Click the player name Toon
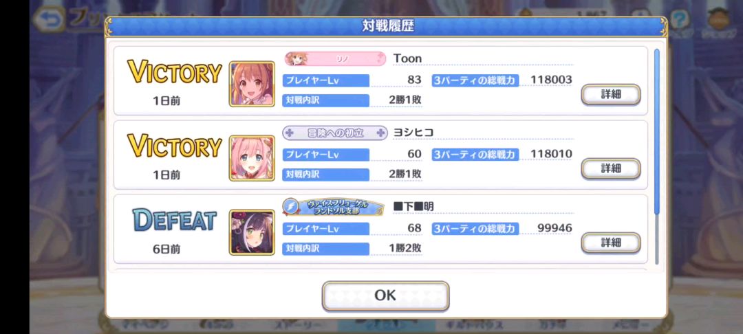 pyautogui.click(x=407, y=58)
